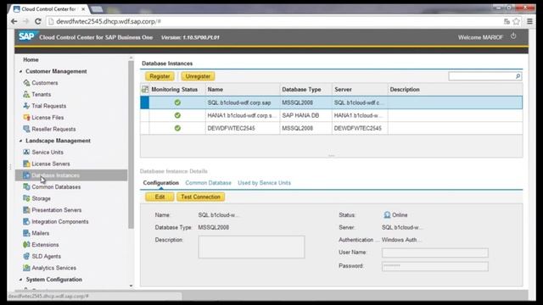Click the Unregister button
The width and height of the screenshot is (543, 305).
click(x=198, y=76)
